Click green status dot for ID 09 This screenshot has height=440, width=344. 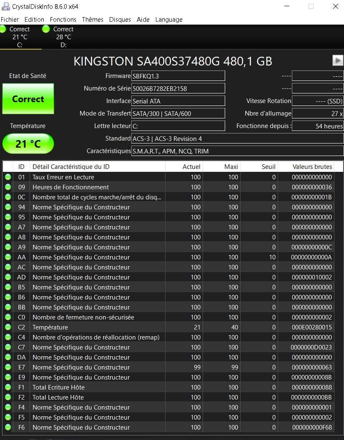click(x=8, y=187)
